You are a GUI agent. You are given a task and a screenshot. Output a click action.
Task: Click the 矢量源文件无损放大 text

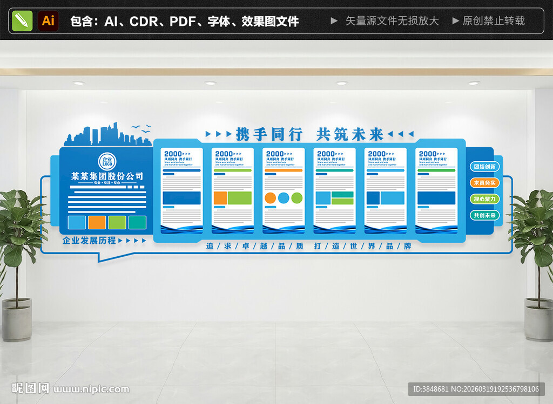click(x=392, y=21)
